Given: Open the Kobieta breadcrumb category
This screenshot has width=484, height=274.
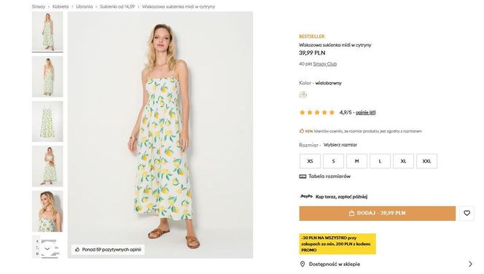Looking at the screenshot, I should coord(60,7).
